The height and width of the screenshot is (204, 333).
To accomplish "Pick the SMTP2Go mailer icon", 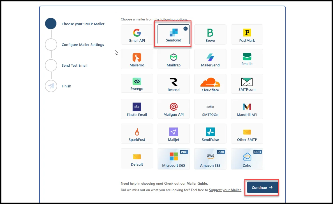I will point(210,107).
